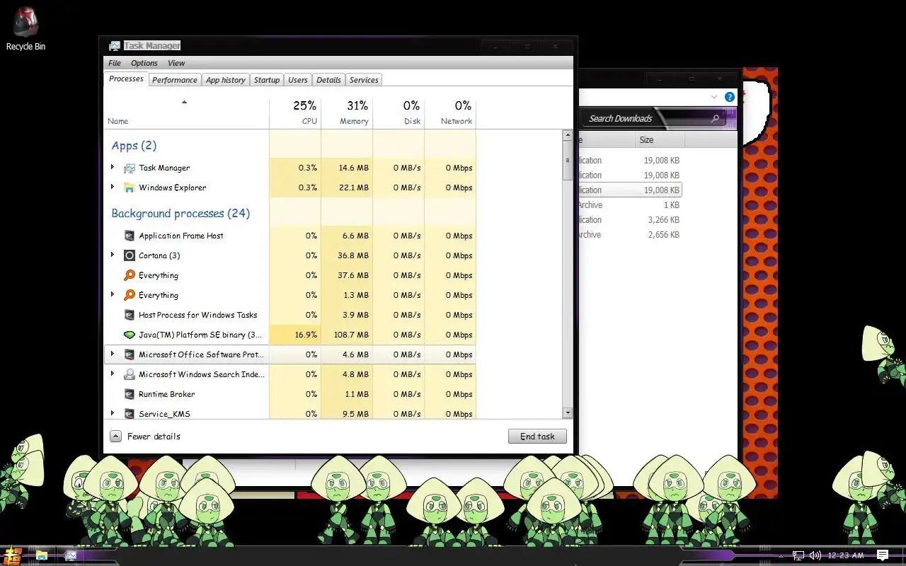This screenshot has height=566, width=906.
Task: Click the Cortana process icon
Action: coord(129,255)
